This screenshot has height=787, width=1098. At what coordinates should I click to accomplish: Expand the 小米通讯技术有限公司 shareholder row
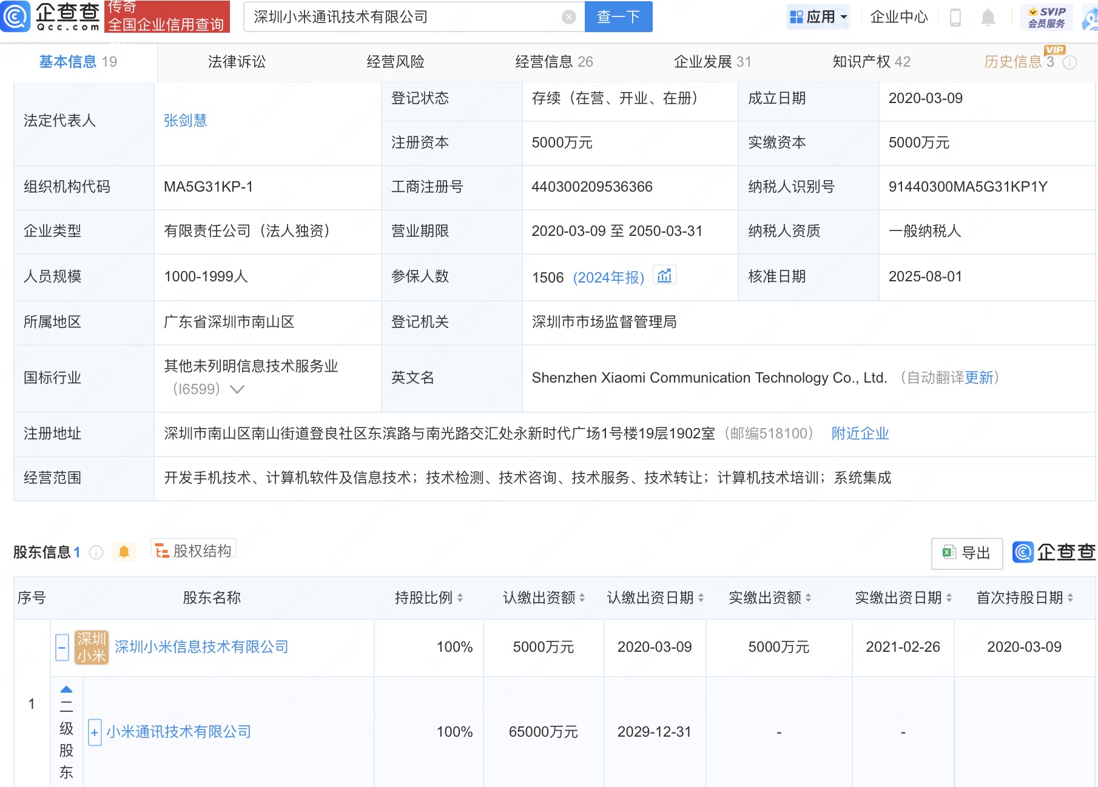coord(95,732)
